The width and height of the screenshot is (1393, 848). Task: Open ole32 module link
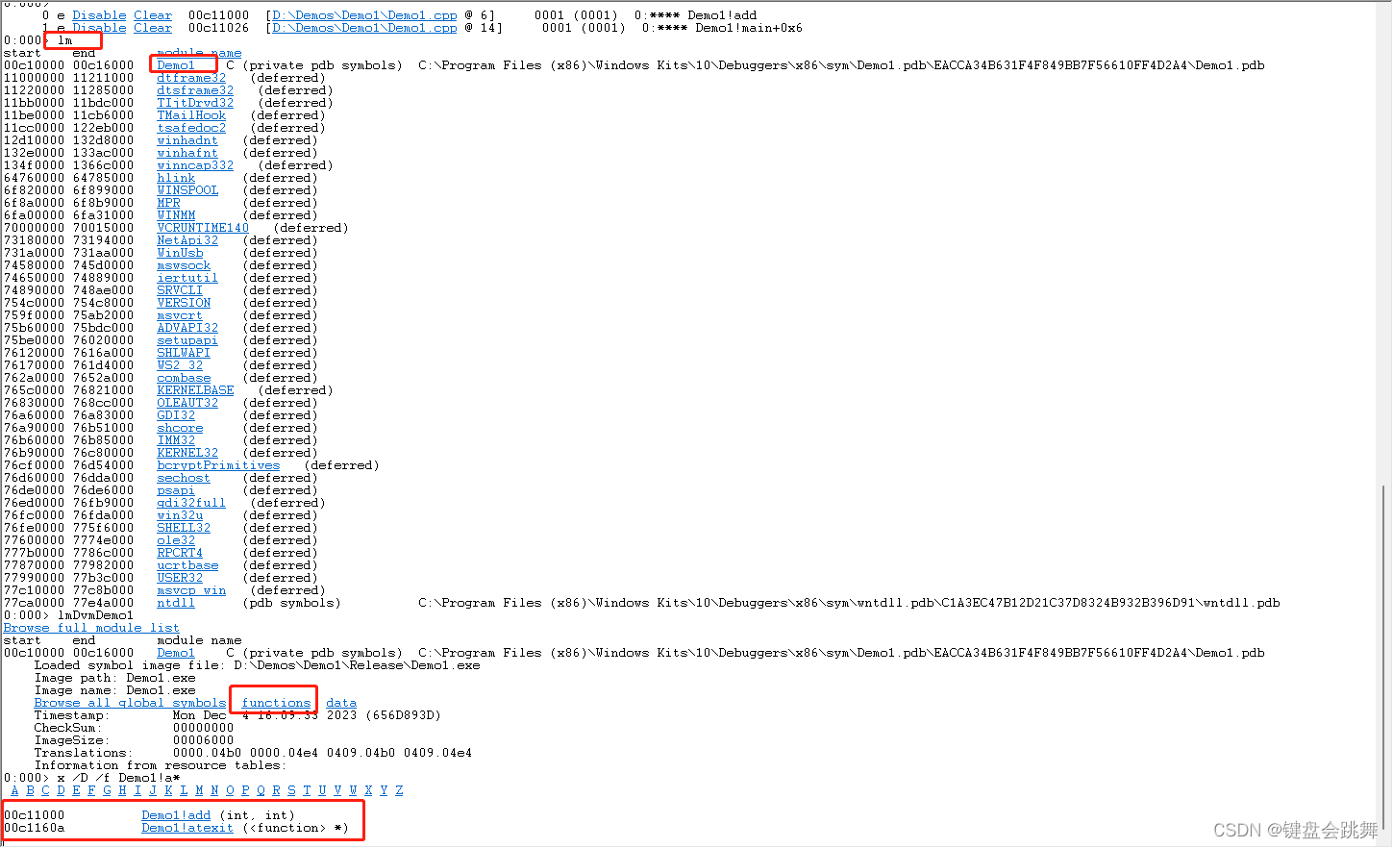[176, 540]
